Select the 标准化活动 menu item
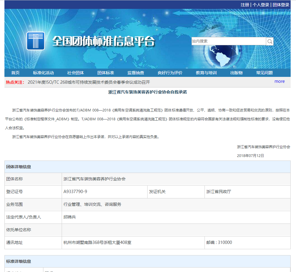 coord(43,72)
